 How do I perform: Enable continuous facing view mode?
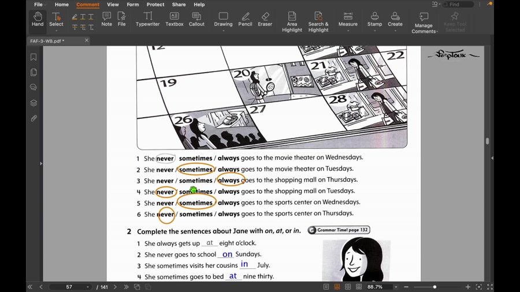[359, 287]
